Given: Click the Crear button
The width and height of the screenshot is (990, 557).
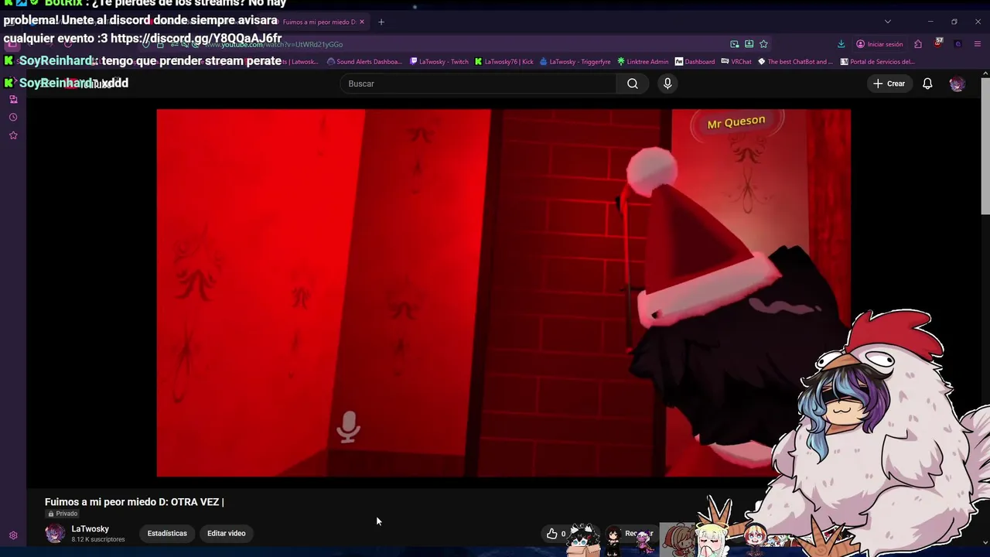Looking at the screenshot, I should [x=889, y=84].
